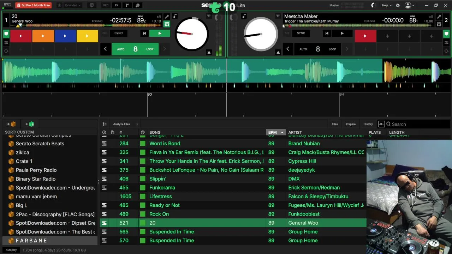452x254 pixels.
Task: Toggle the FX panel
Action: pos(117,5)
